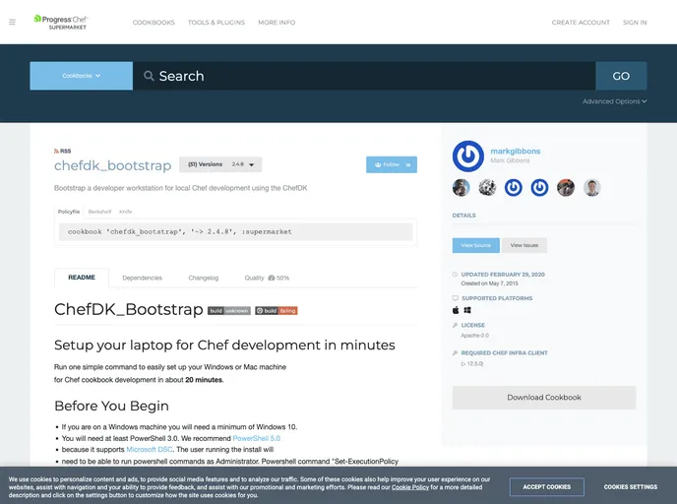Click the Progress Chef Supermarket logo
This screenshot has height=504, width=677.
coord(61,23)
